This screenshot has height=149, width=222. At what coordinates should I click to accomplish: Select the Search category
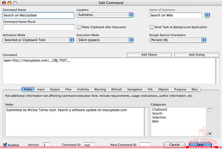tap(157, 113)
